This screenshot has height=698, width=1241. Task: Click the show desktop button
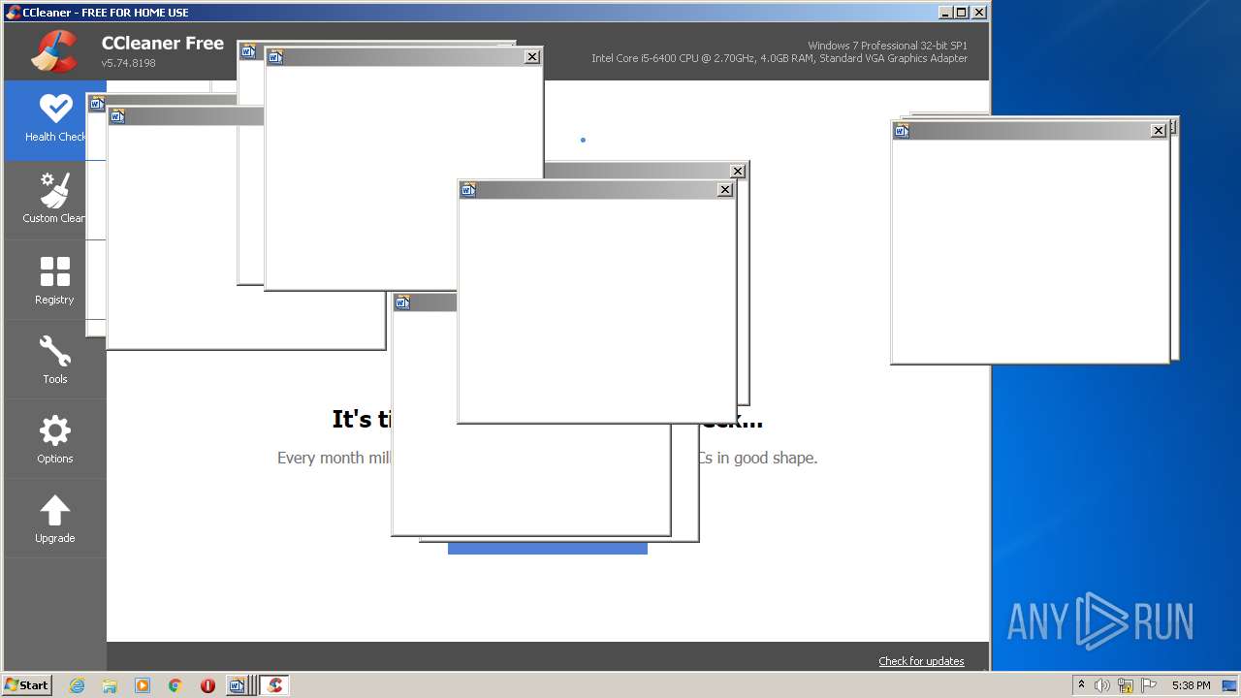click(1229, 685)
